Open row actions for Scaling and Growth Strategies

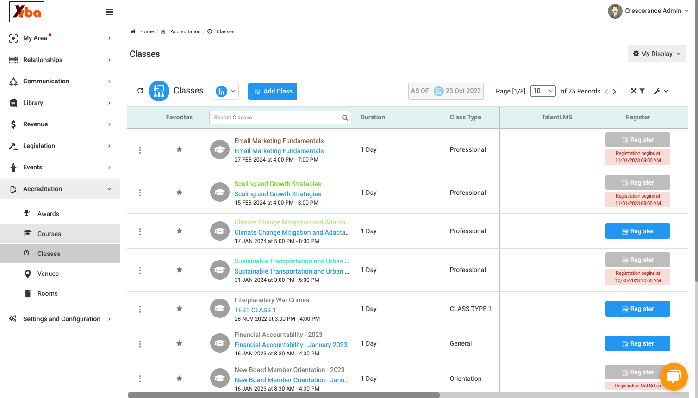(140, 193)
